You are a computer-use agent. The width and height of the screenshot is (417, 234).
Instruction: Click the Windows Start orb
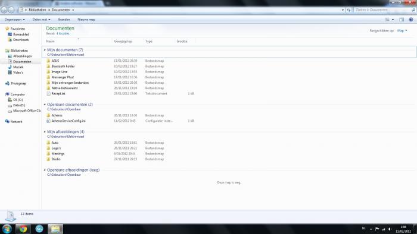(x=7, y=229)
